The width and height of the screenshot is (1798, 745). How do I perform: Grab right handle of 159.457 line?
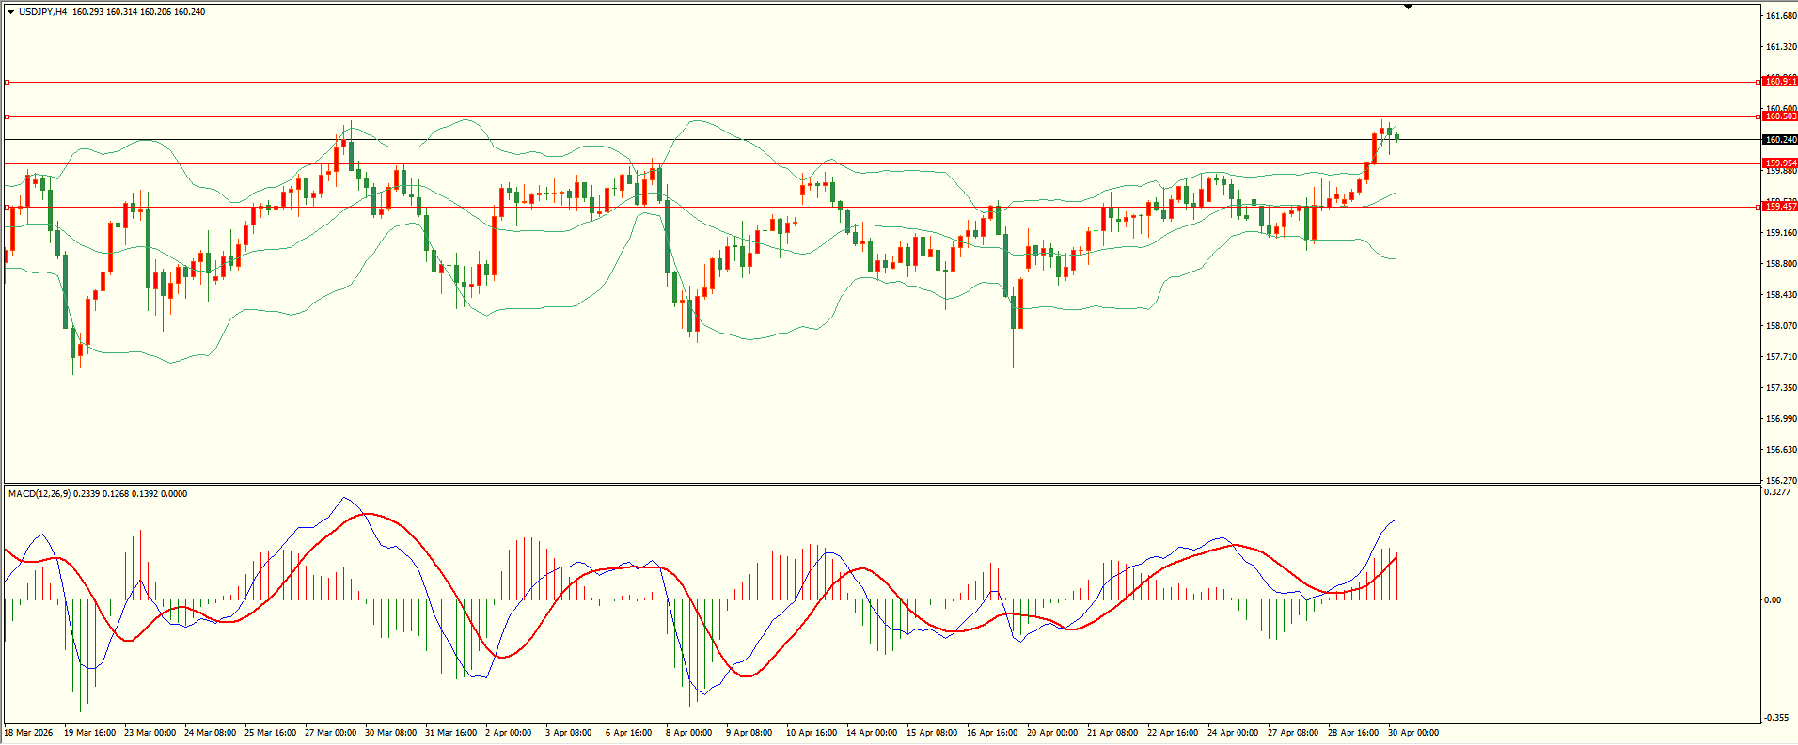pyautogui.click(x=1758, y=207)
